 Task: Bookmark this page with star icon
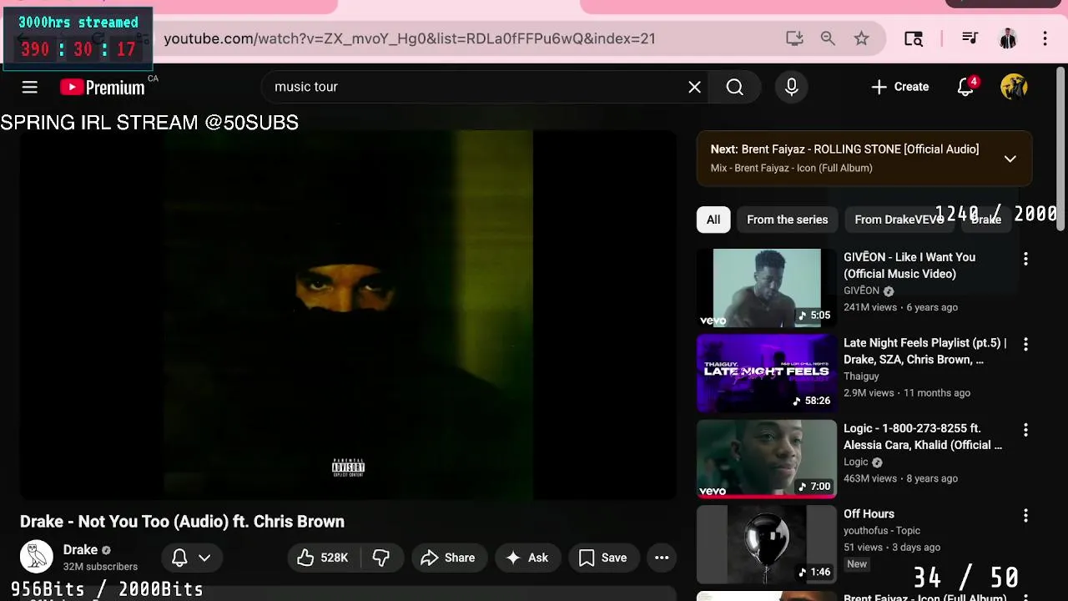click(x=861, y=38)
